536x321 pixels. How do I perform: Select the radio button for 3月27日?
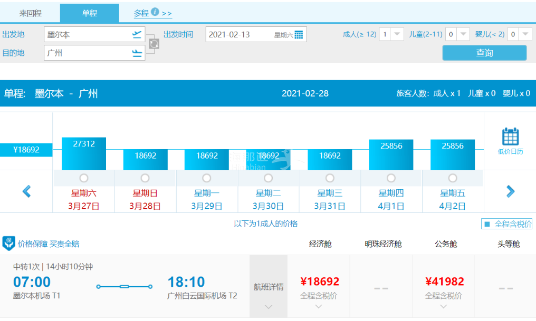84,178
